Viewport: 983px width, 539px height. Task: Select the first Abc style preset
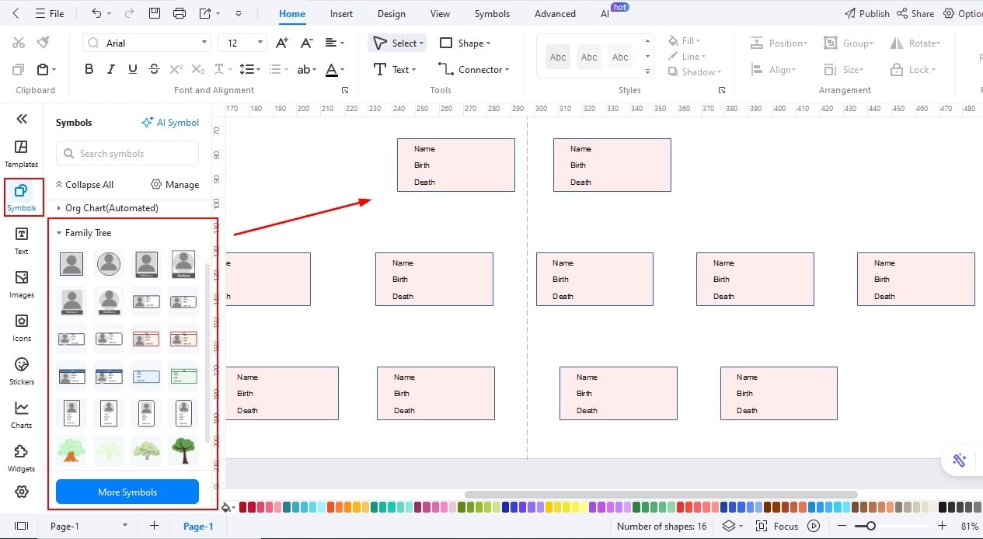[x=558, y=57]
